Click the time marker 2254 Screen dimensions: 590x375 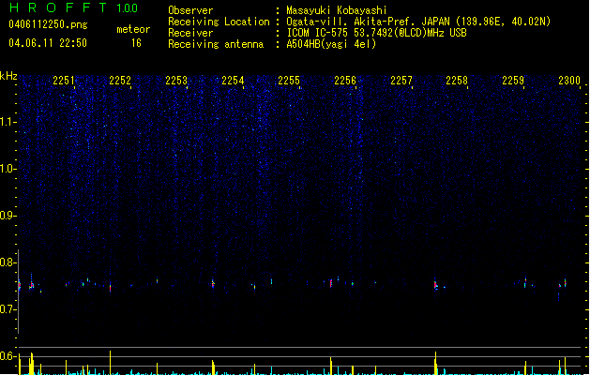[233, 81]
